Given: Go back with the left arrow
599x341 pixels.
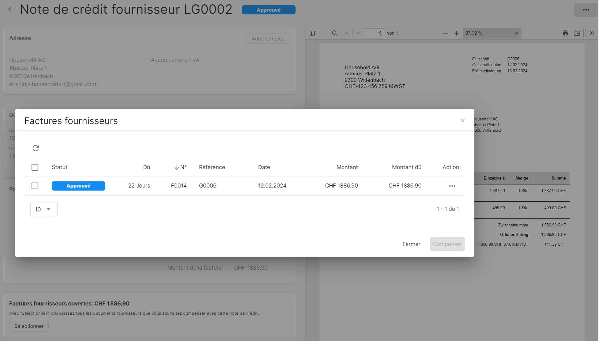Looking at the screenshot, I should tap(10, 9).
